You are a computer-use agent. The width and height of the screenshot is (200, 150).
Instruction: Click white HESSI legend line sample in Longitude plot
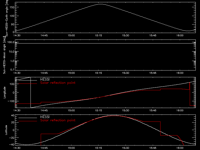[28, 80]
